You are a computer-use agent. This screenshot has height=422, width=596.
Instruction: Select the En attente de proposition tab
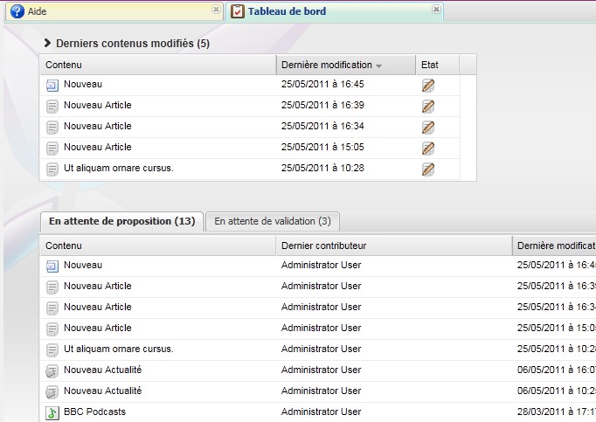point(121,221)
